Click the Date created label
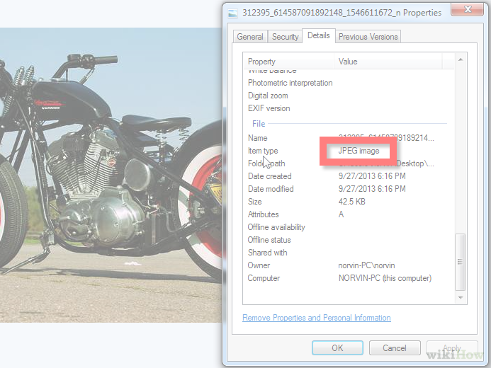The width and height of the screenshot is (491, 368). 270,176
